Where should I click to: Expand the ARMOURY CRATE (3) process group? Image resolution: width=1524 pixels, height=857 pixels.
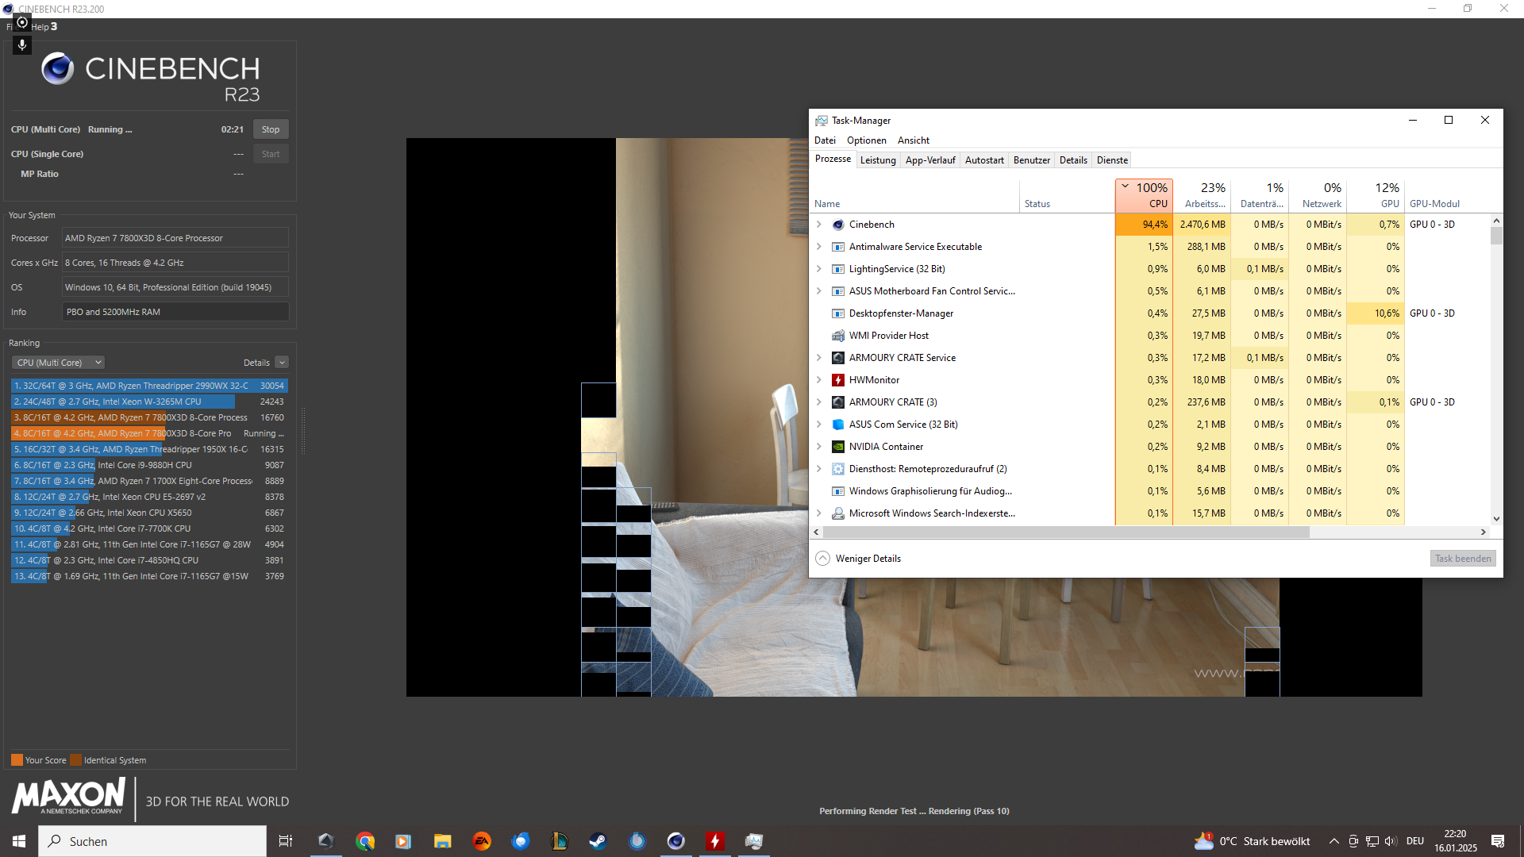(x=819, y=402)
